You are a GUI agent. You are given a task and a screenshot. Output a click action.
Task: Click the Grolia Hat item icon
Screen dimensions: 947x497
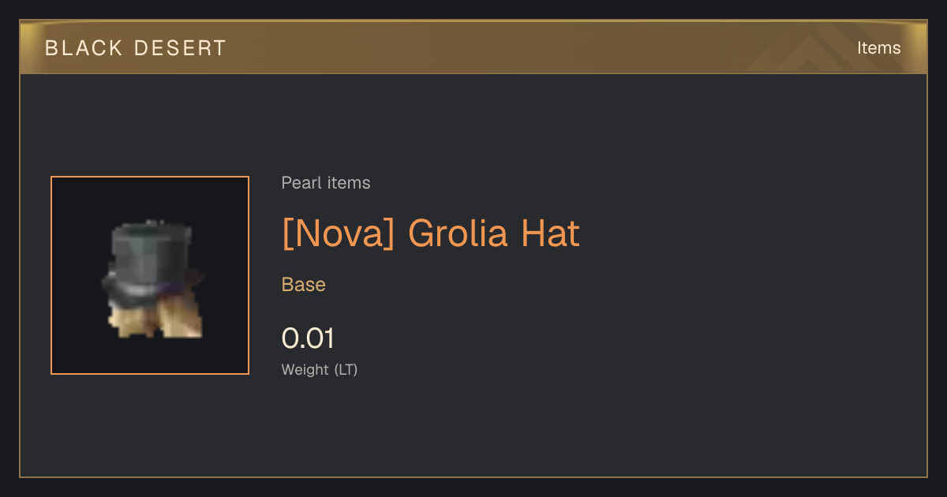coord(150,278)
